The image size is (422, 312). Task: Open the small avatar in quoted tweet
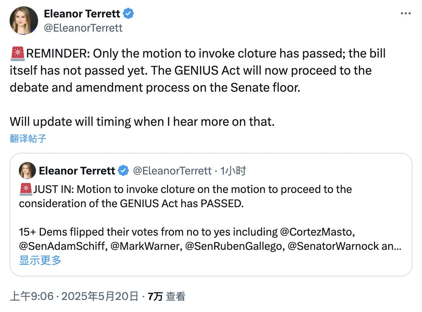(x=27, y=171)
